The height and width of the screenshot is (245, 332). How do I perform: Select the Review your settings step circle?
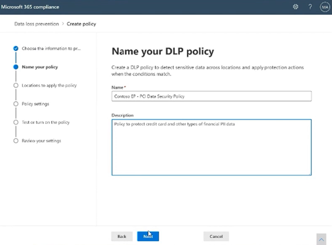(15, 141)
